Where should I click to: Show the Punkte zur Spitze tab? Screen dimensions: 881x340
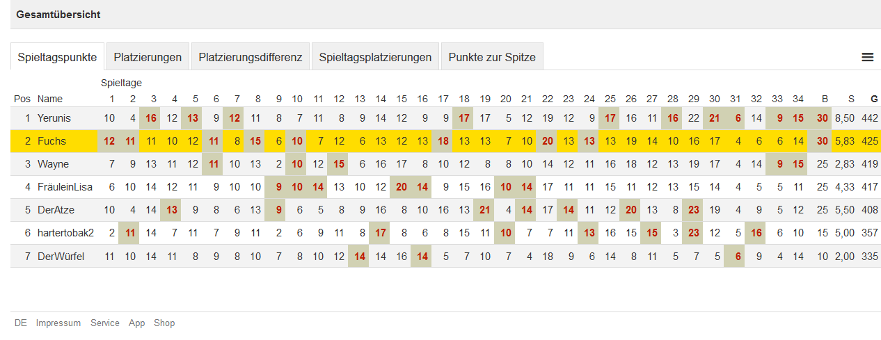tap(492, 57)
